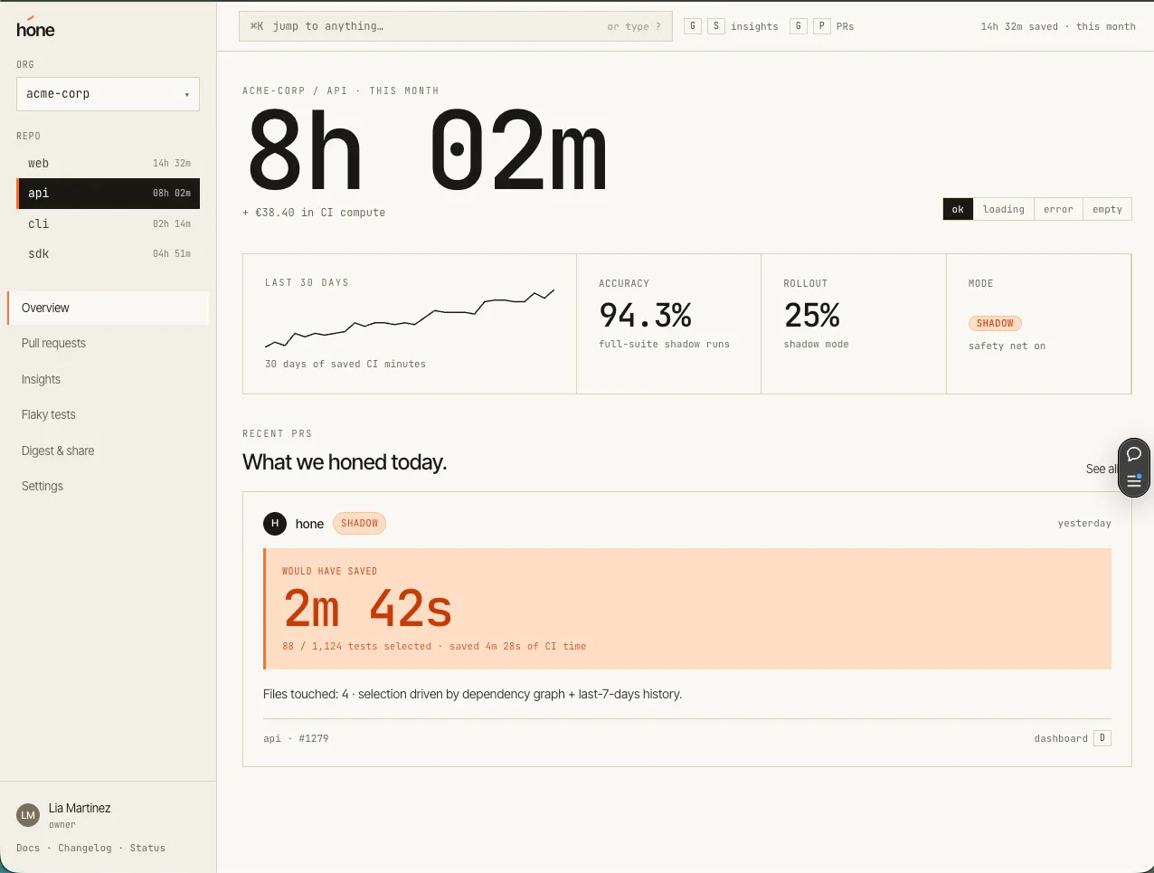Open the chat bubble icon in floating widget
Image resolution: width=1154 pixels, height=873 pixels.
point(1134,454)
